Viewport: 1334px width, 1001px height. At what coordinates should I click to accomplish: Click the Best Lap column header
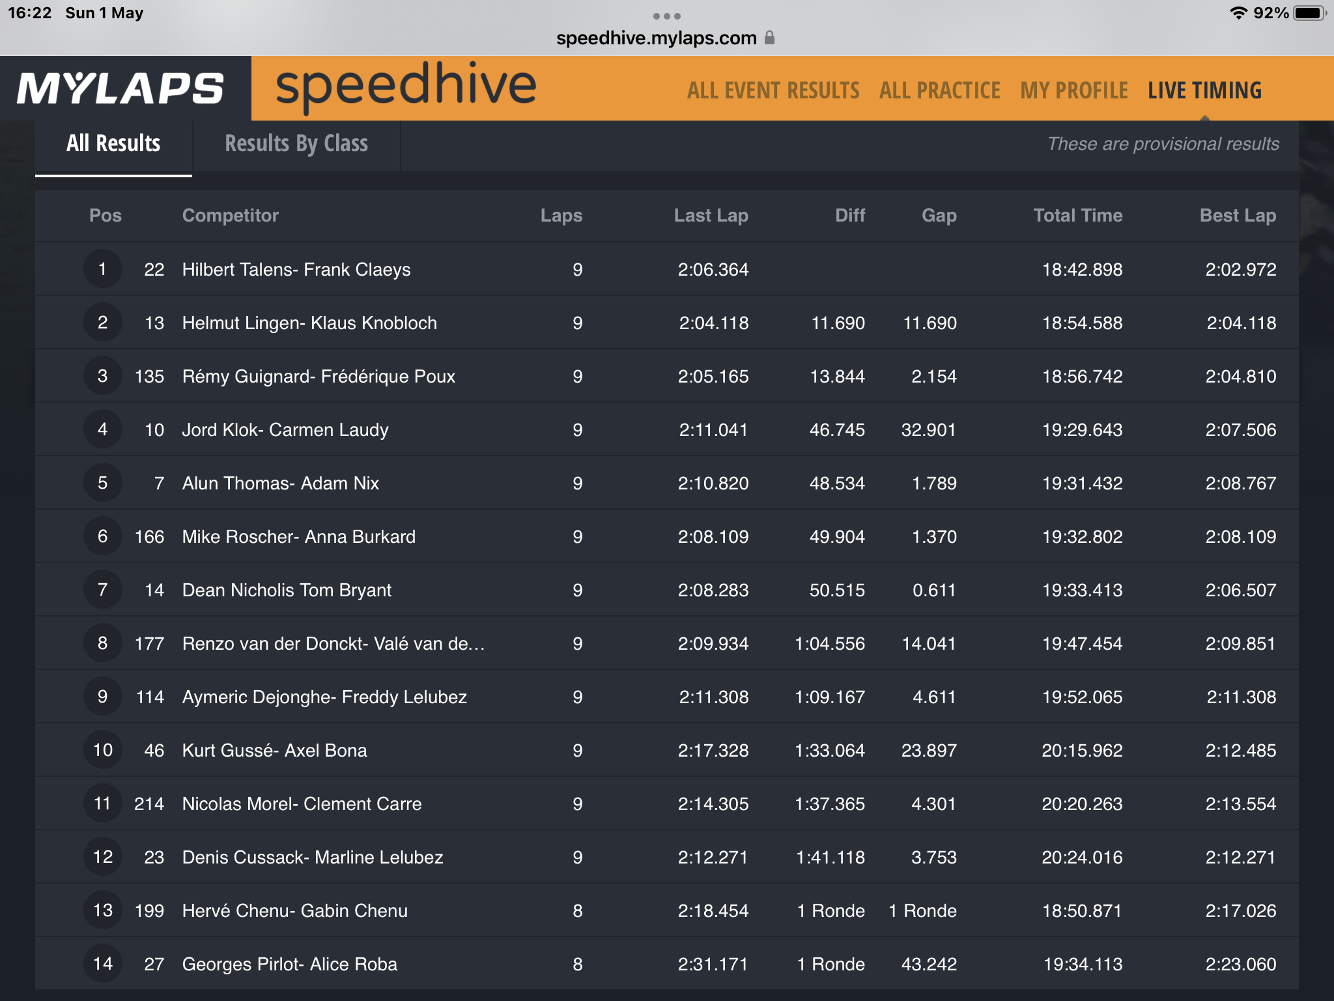coord(1238,216)
